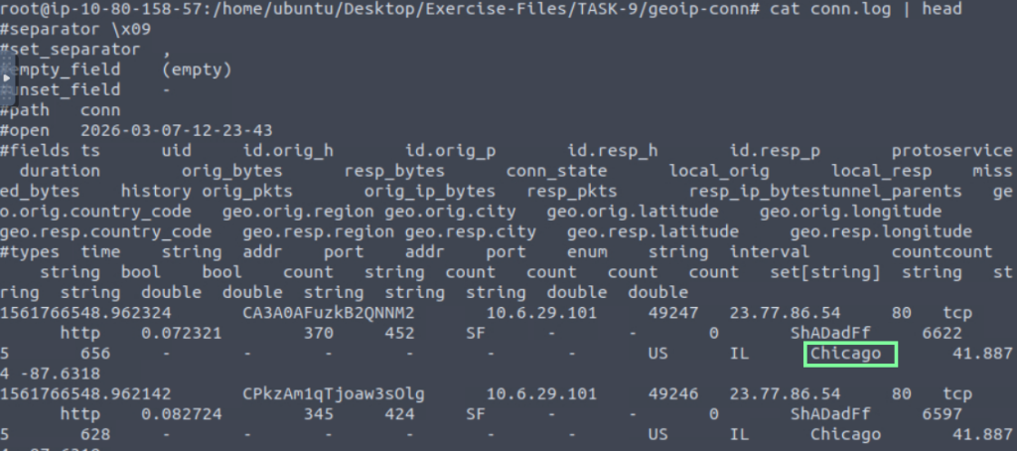
Task: Select the second uid CPkzAm1qTjoaw3sOlg
Action: (x=333, y=394)
